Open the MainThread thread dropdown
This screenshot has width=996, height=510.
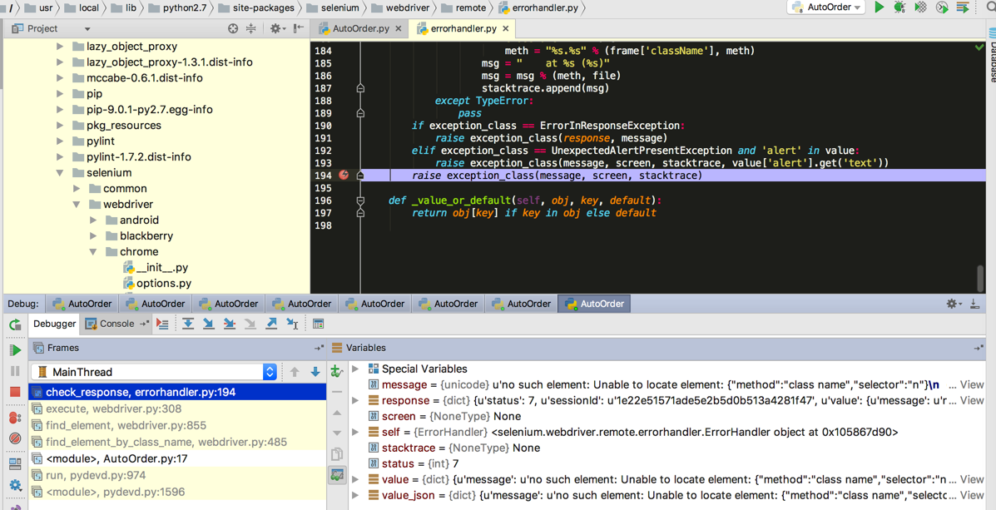coord(269,372)
